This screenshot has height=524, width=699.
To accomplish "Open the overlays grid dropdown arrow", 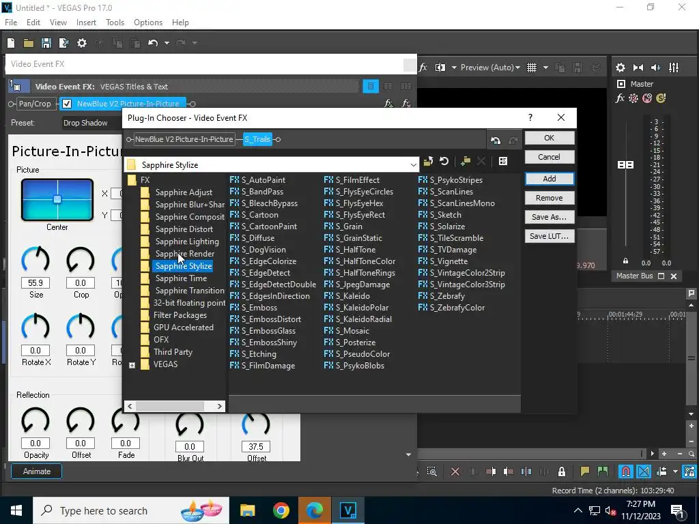I will tap(545, 68).
